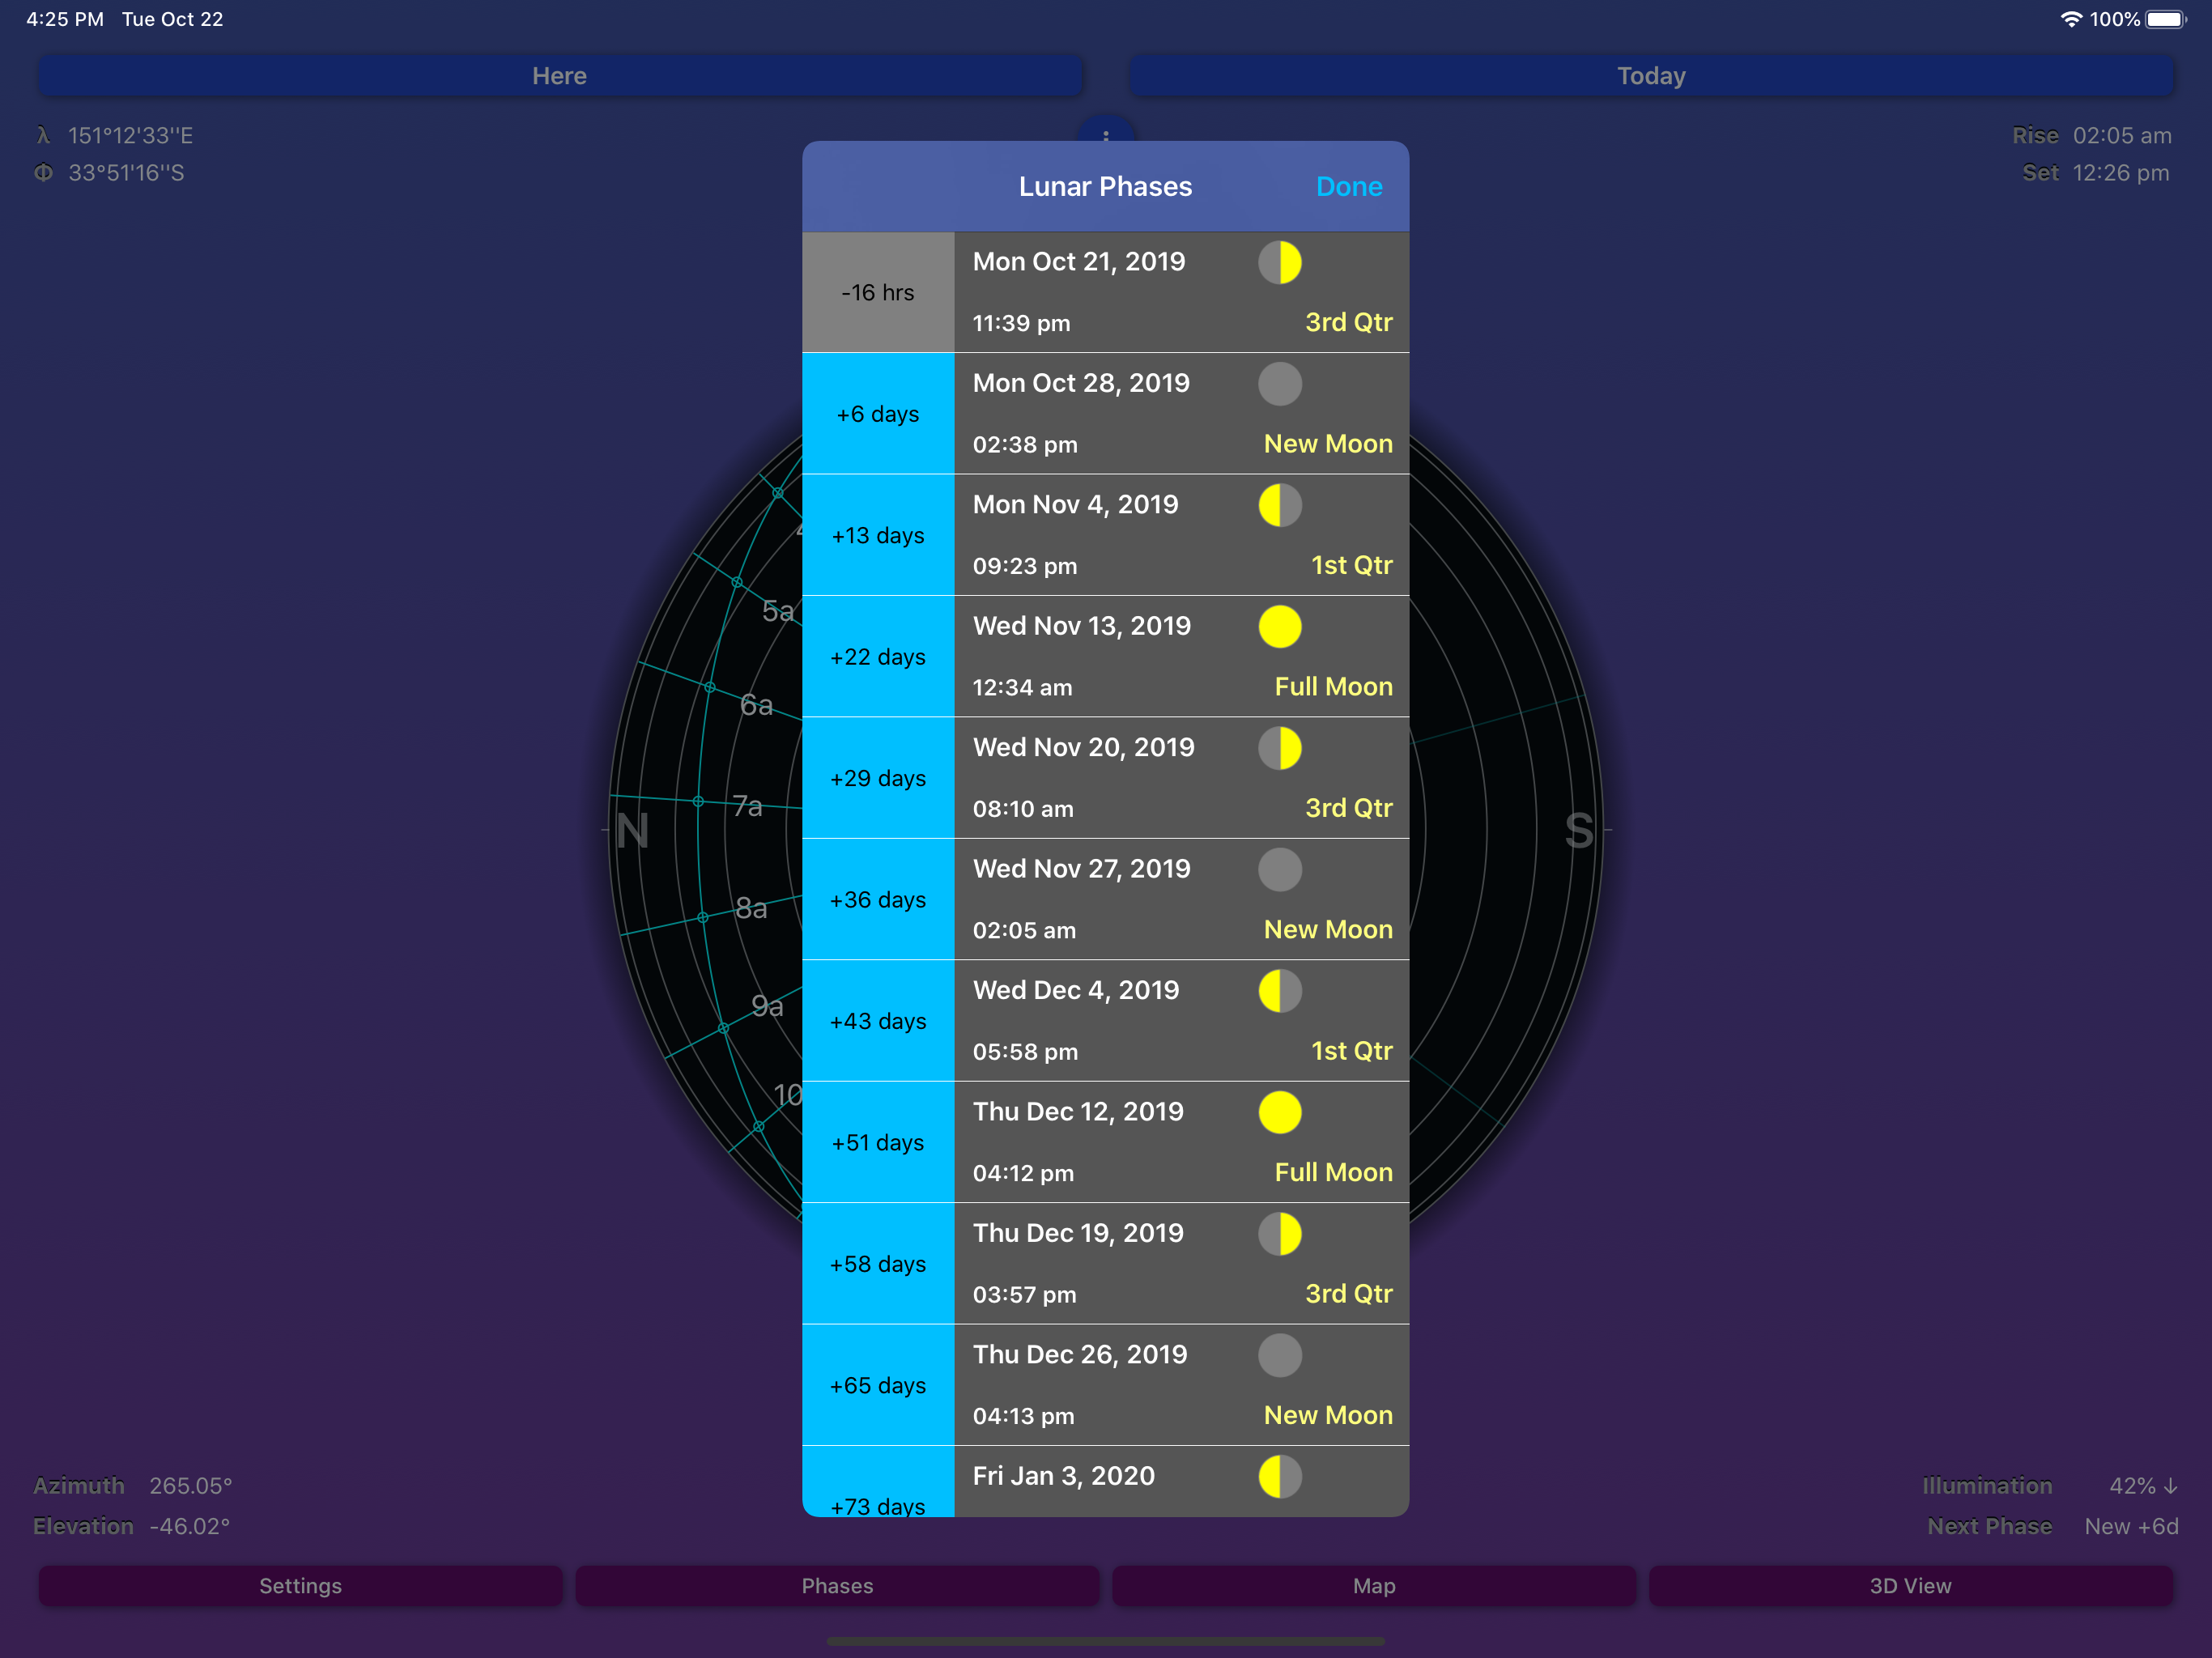Tap the New Moon icon for Oct 28
This screenshot has width=2212, height=1658.
1281,384
